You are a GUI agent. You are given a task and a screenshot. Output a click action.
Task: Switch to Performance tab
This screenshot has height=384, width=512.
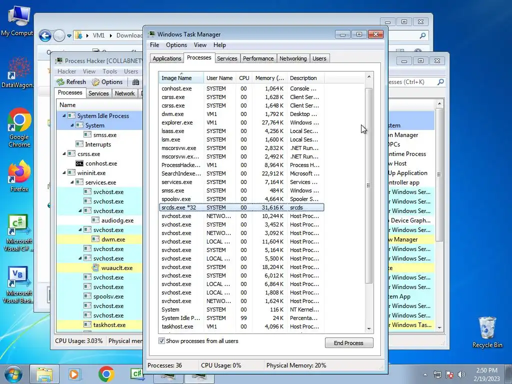point(258,58)
